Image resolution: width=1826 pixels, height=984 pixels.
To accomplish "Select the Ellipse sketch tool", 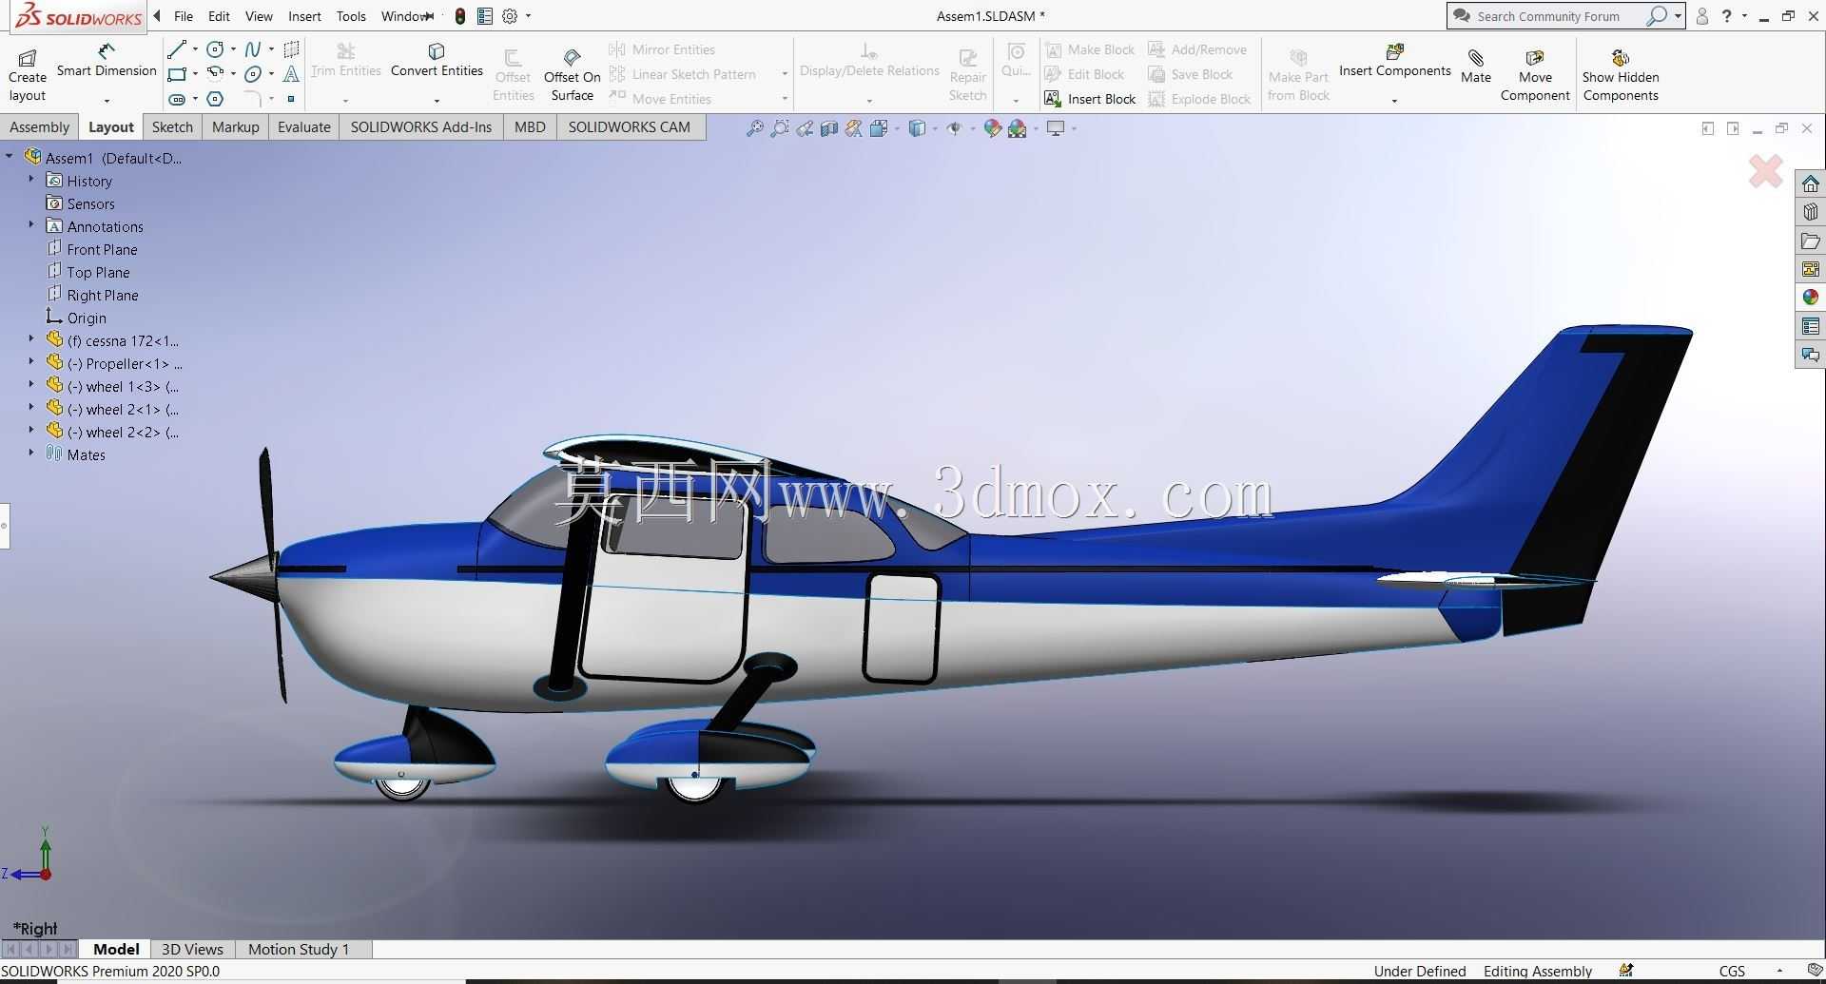I will click(252, 73).
